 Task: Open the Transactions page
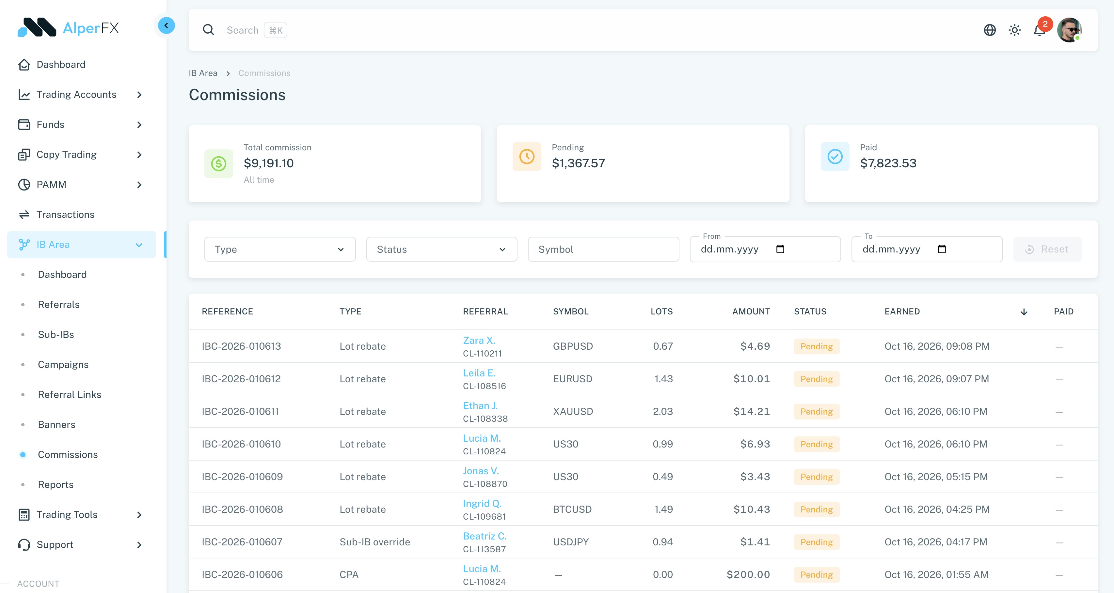pos(81,215)
